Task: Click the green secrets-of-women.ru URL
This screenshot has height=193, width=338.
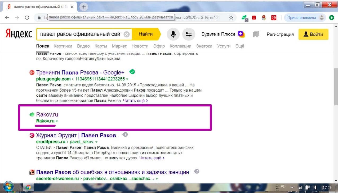Action: (x=57, y=179)
